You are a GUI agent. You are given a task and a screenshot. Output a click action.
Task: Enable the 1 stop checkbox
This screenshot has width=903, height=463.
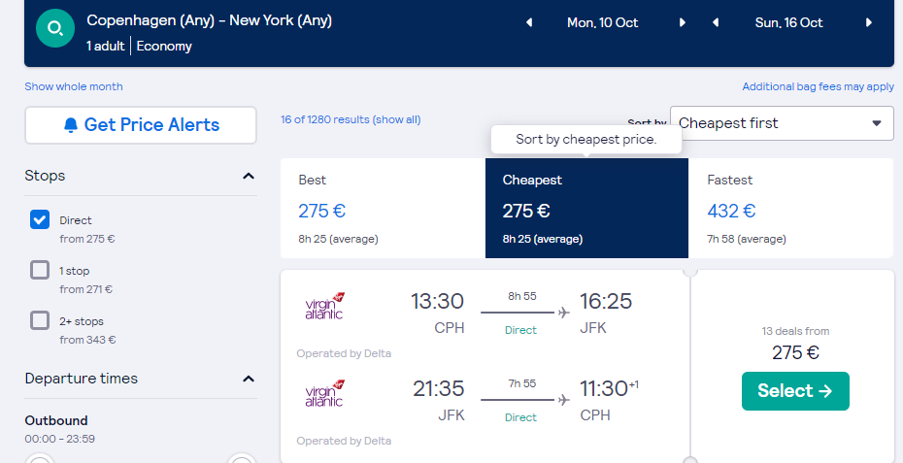40,270
